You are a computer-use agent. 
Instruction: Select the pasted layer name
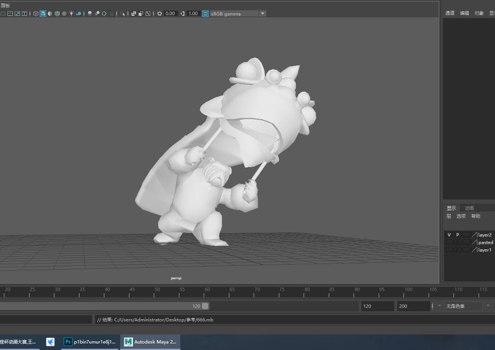click(x=486, y=243)
